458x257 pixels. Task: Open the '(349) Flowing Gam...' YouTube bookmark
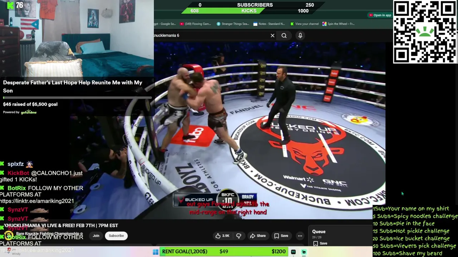(195, 24)
